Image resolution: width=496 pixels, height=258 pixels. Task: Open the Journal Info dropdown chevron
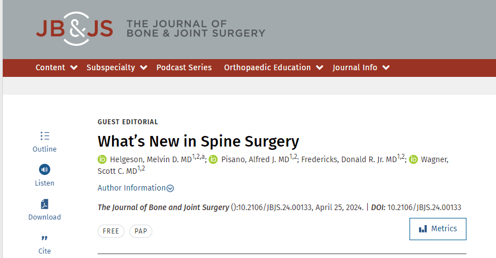pos(386,67)
